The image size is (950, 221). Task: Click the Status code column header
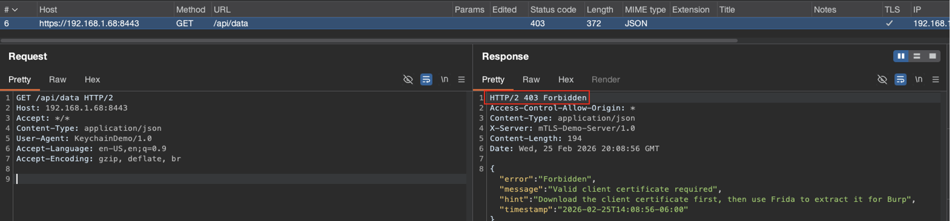(x=553, y=10)
